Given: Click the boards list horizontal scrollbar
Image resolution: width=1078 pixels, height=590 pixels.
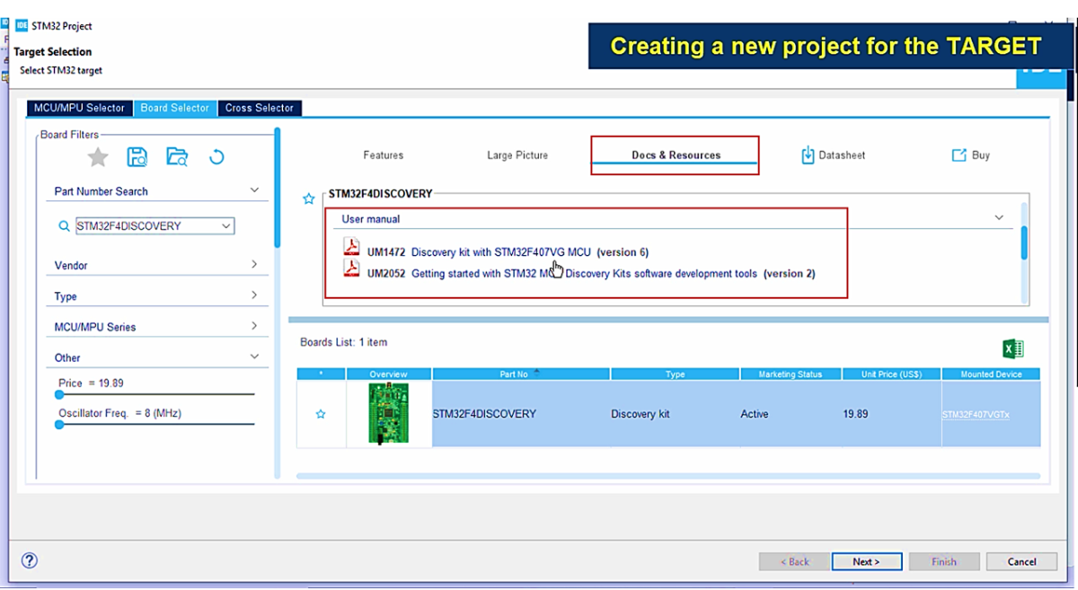Looking at the screenshot, I should 668,476.
